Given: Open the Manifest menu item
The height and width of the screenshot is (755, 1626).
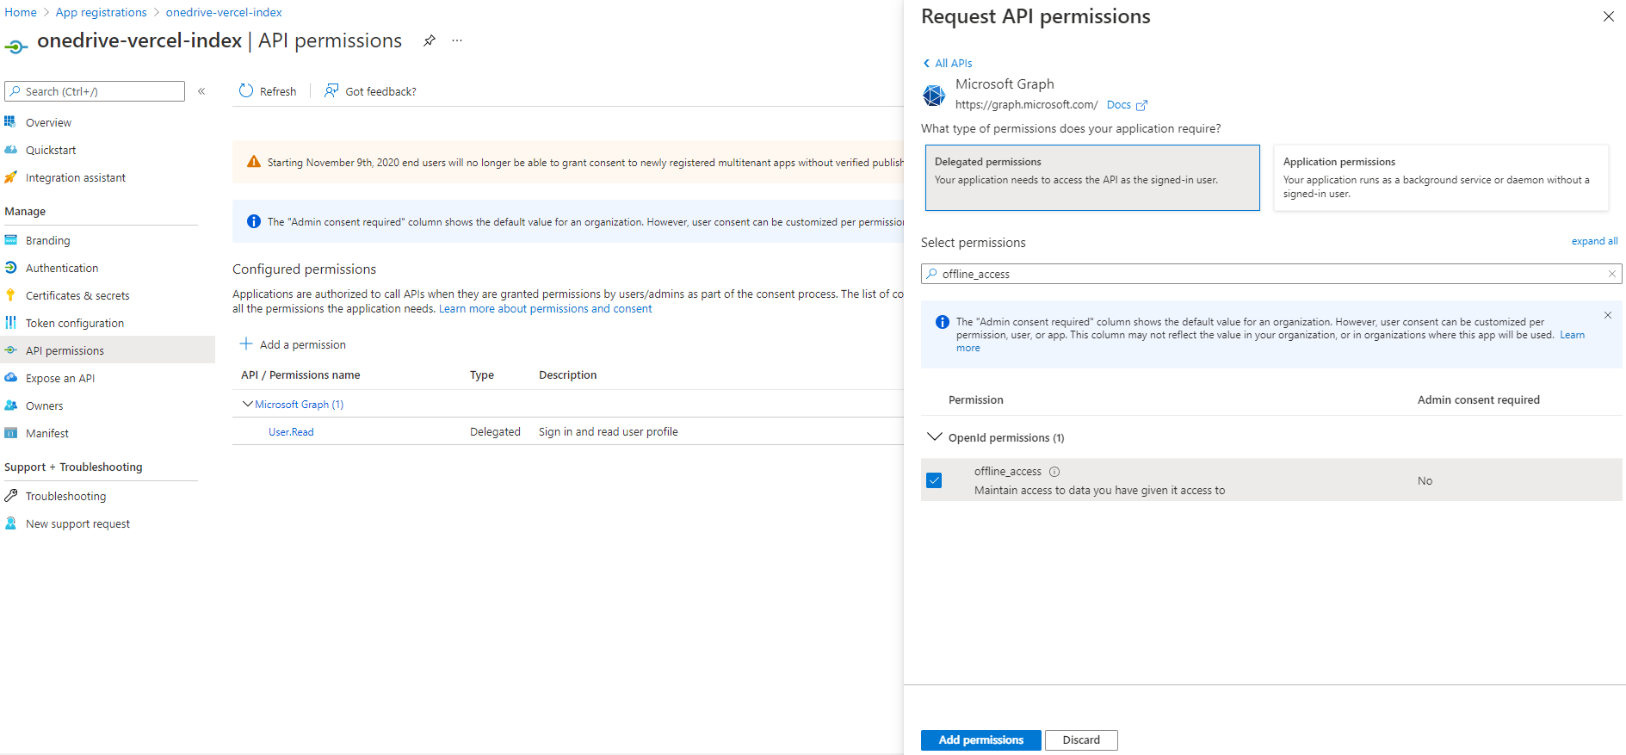Looking at the screenshot, I should click(47, 433).
